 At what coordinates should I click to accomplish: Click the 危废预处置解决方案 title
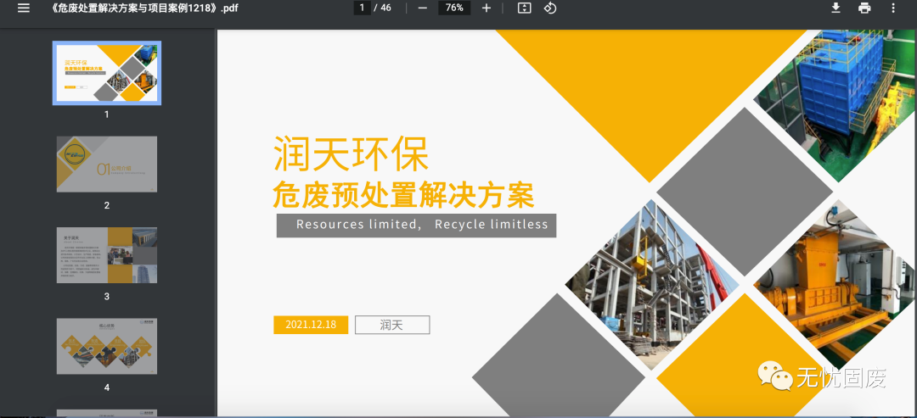point(403,195)
